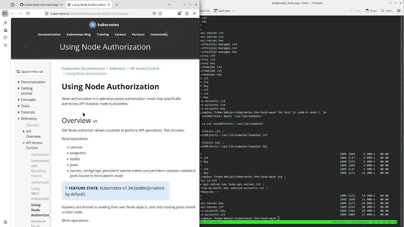
Task: Open the Extensions puzzle-piece icon
Action: pyautogui.click(x=187, y=14)
